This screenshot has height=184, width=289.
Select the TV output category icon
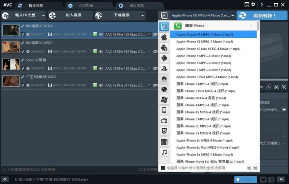point(164,121)
